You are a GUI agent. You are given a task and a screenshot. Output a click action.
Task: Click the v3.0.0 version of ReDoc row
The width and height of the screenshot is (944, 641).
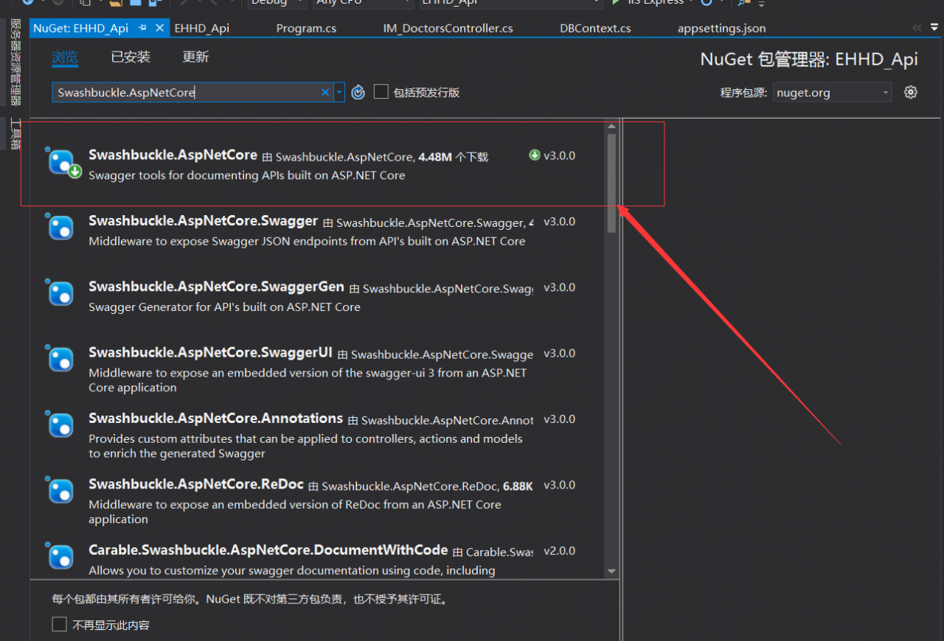[x=559, y=486]
